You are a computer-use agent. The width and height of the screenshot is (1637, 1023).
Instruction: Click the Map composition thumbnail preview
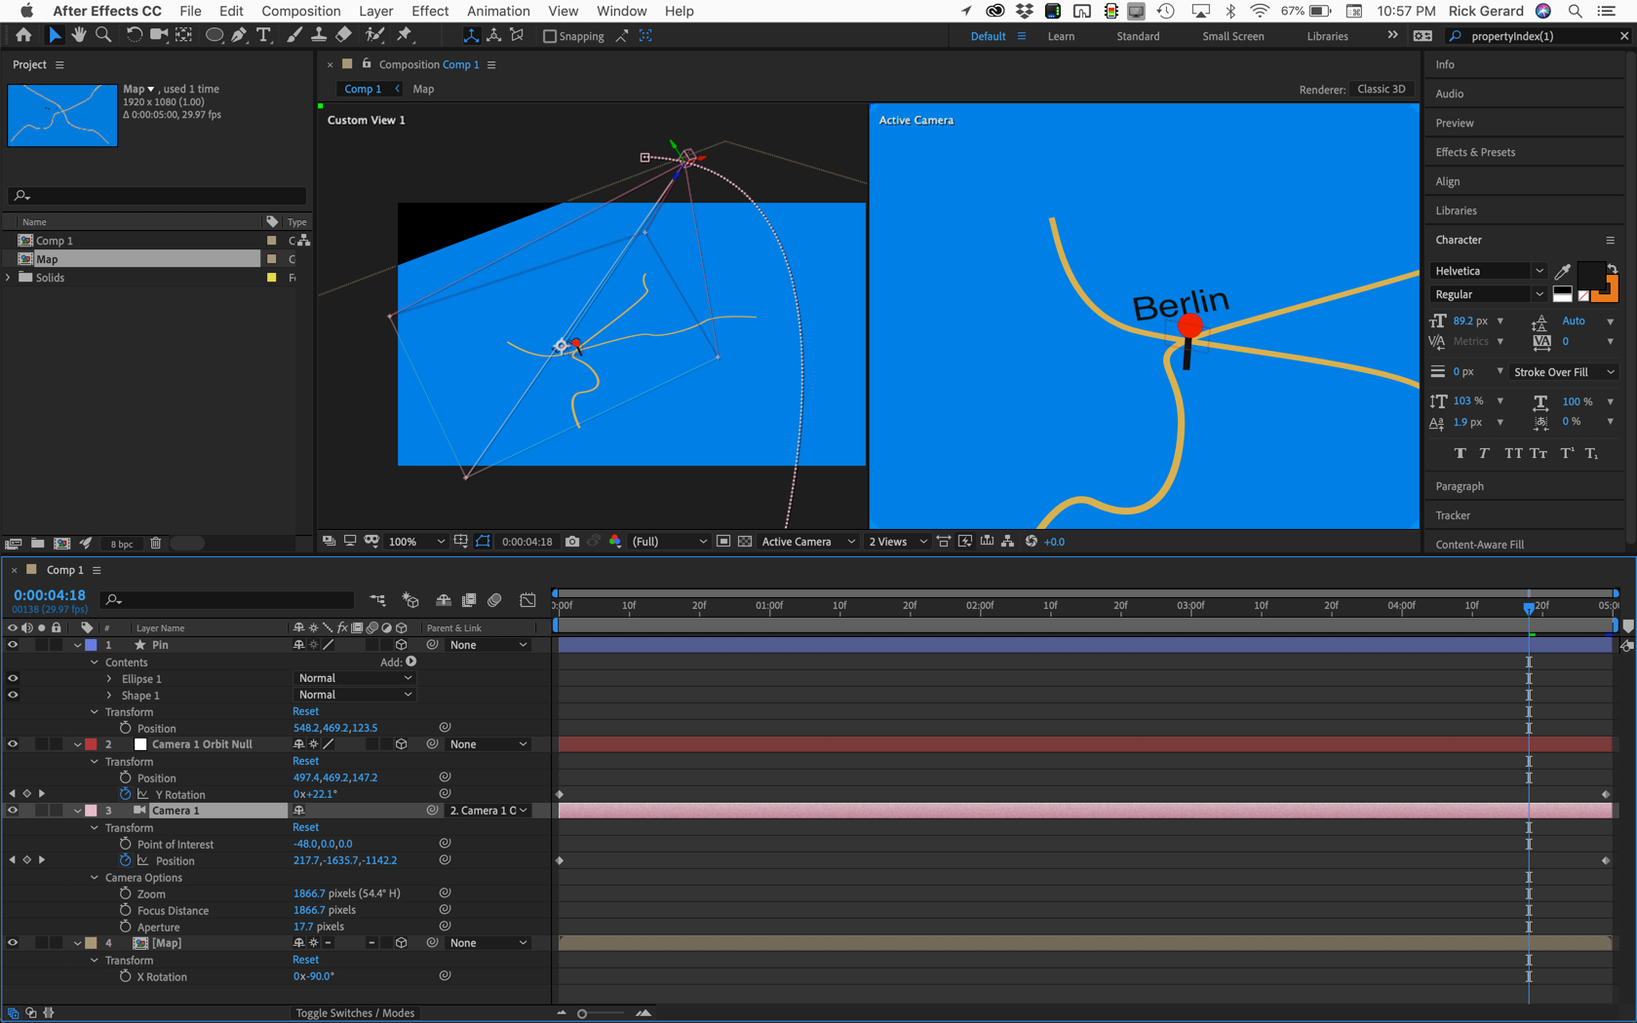click(x=62, y=115)
